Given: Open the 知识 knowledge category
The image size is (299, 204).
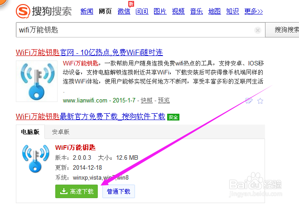Looking at the screenshot, I should [x=232, y=11].
